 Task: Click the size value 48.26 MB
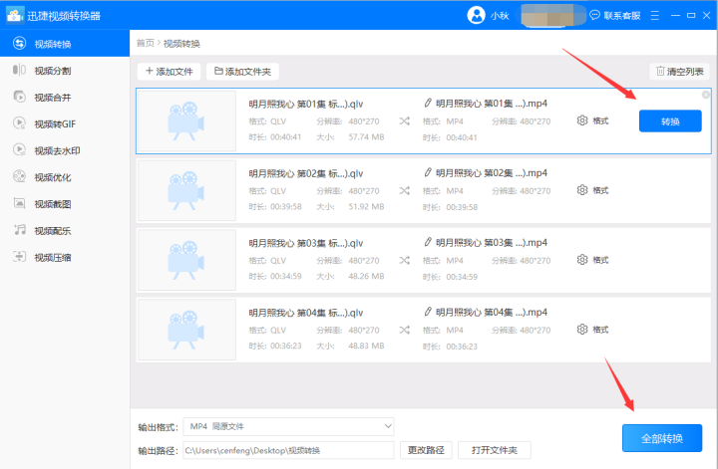[366, 276]
